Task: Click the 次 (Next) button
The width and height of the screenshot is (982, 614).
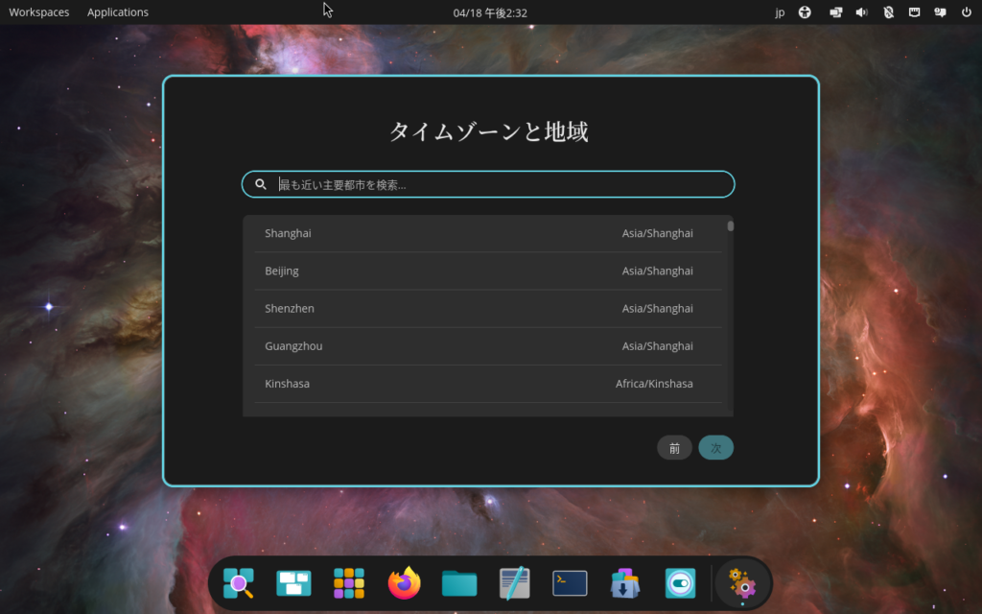Action: click(x=715, y=448)
